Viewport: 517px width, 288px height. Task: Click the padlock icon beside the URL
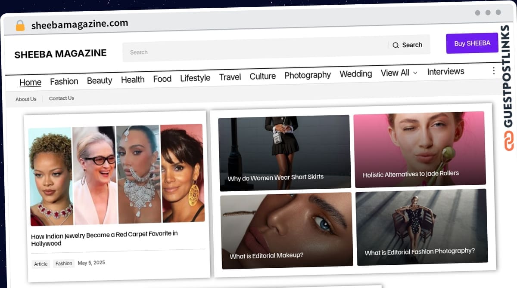pyautogui.click(x=20, y=25)
